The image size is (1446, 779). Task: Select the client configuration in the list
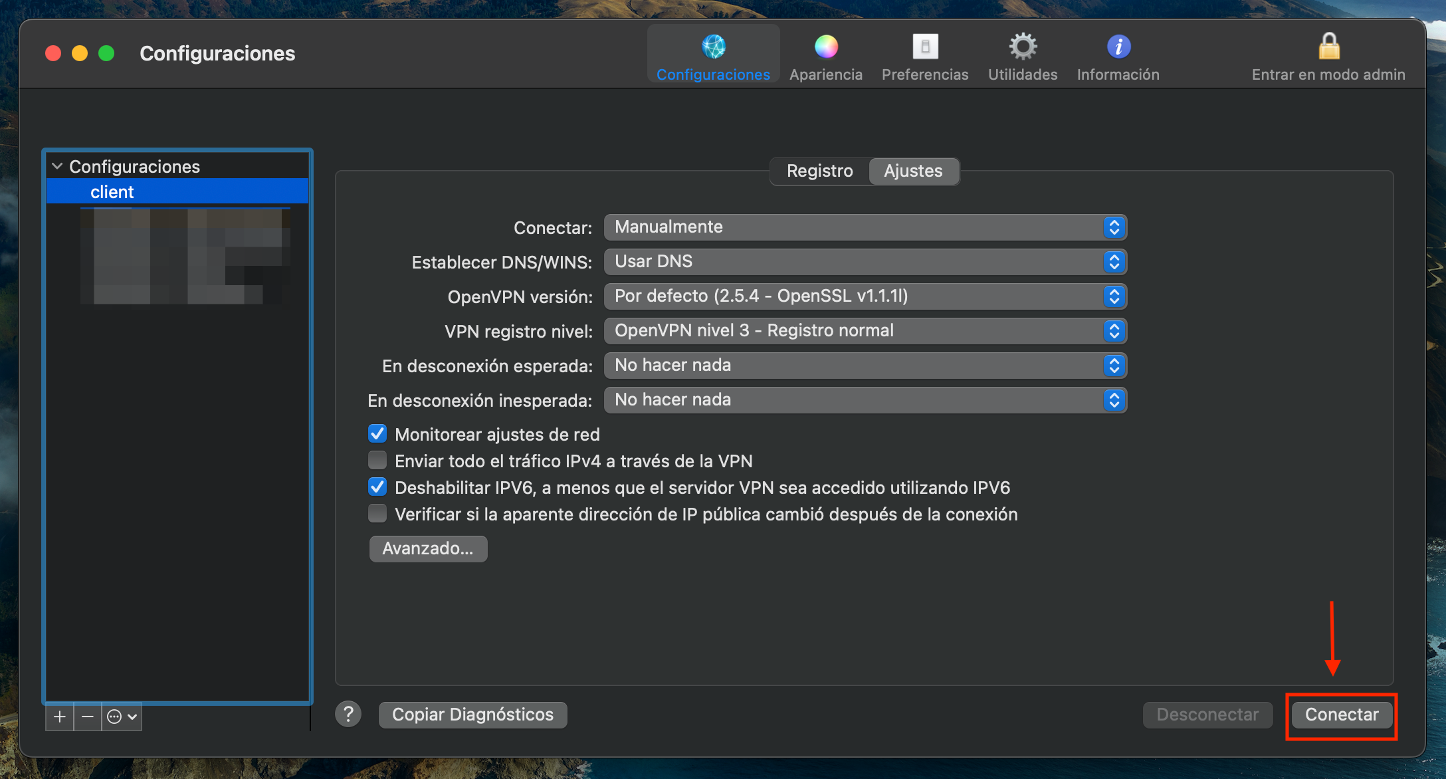coord(112,192)
